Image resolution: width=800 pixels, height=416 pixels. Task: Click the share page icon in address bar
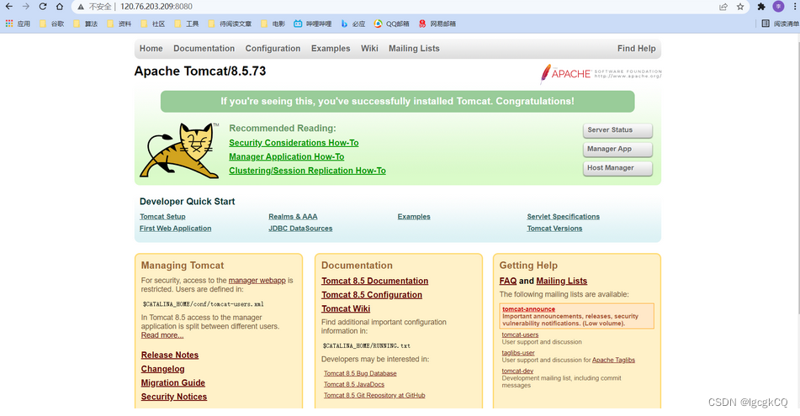[x=723, y=7]
